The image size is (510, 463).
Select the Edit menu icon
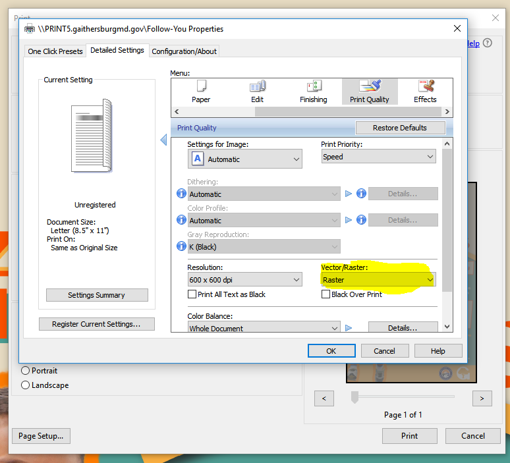tap(257, 91)
